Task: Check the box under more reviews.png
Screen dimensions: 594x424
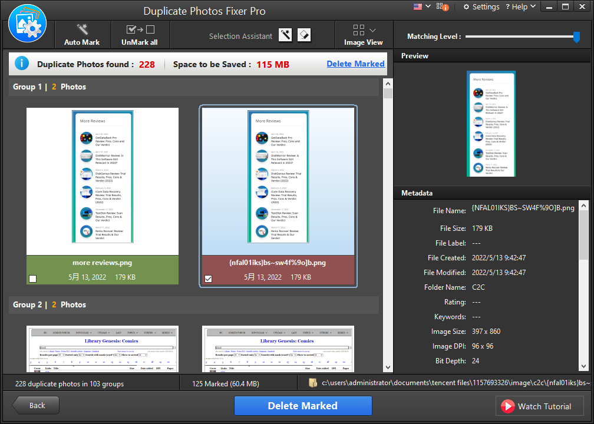Action: point(32,278)
